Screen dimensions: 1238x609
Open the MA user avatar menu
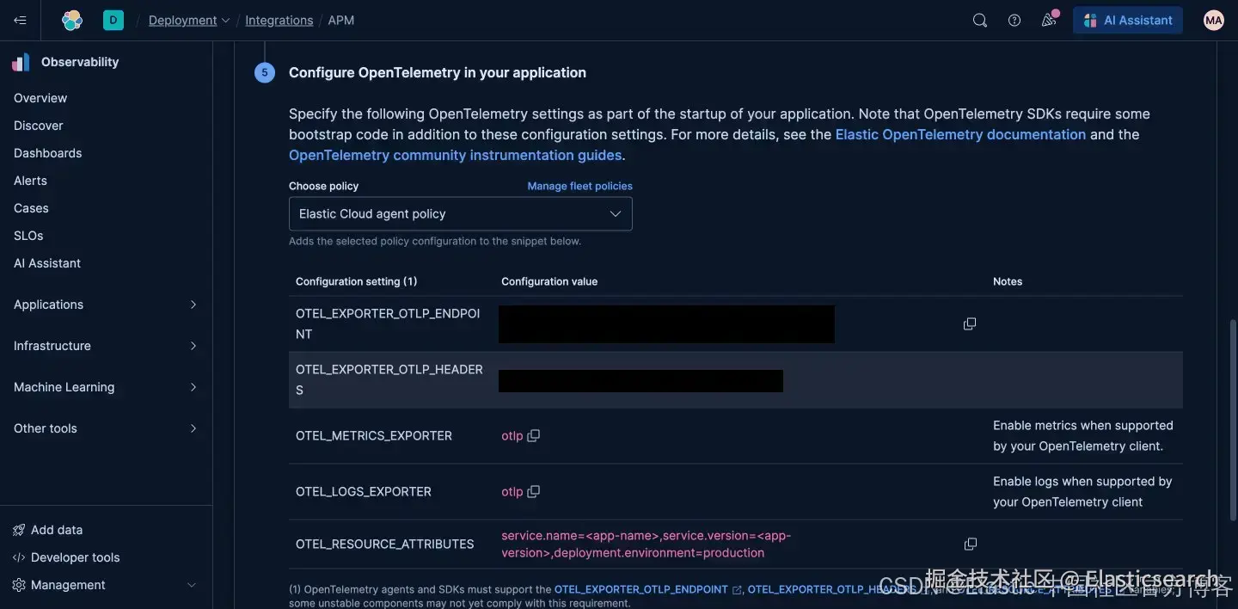coord(1213,20)
